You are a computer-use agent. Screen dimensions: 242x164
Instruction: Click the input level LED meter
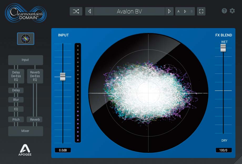click(78, 93)
